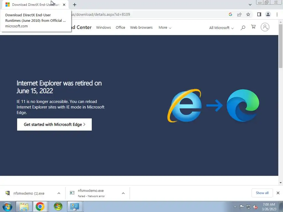Click the sign-in account icon

point(265,27)
